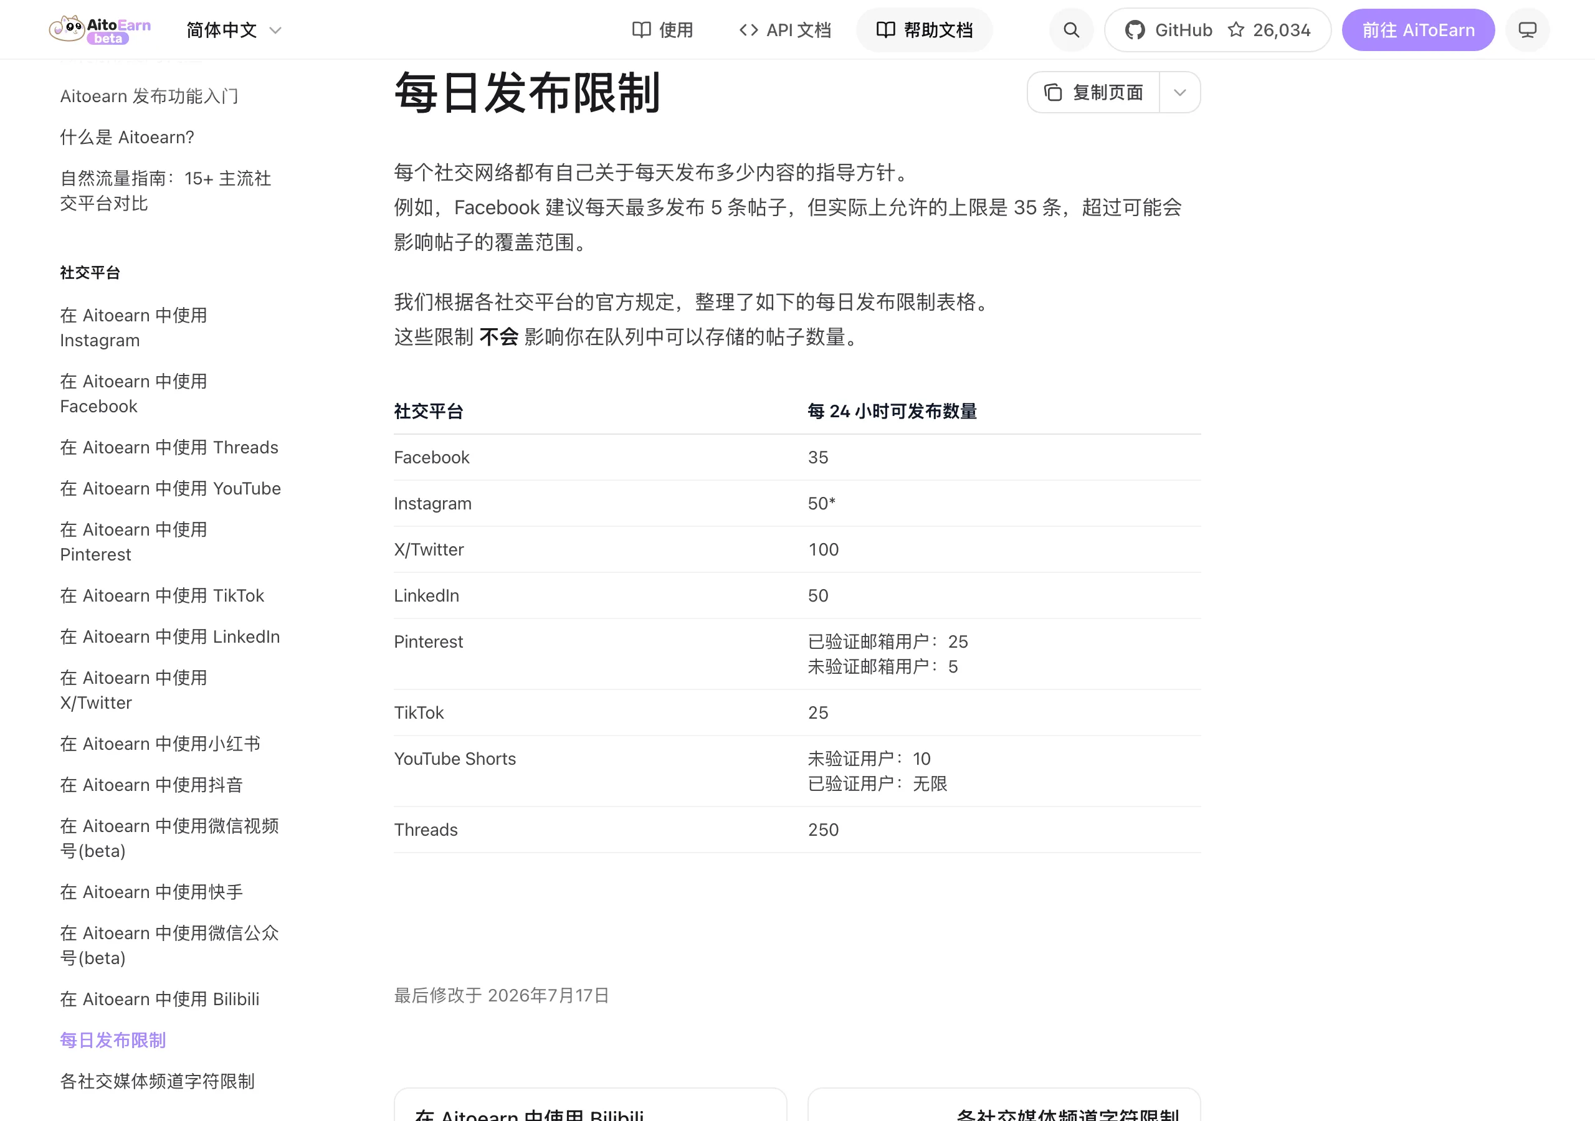
Task: Click the copy icon in 复制页面
Action: click(1053, 92)
